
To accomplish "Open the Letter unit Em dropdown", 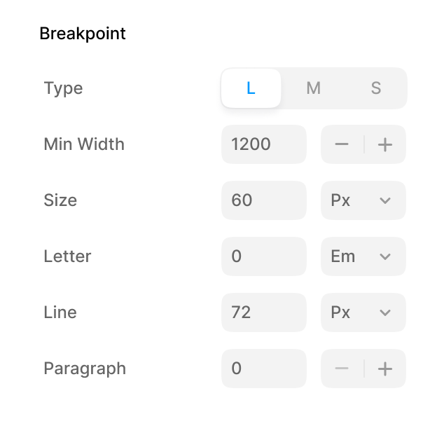I will 363,256.
